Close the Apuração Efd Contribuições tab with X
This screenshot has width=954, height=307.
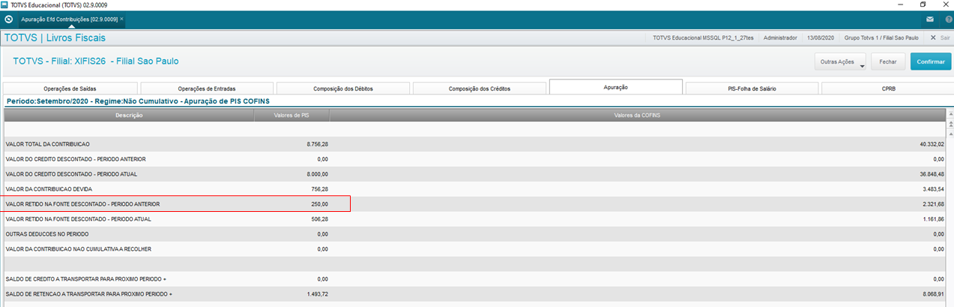point(121,19)
